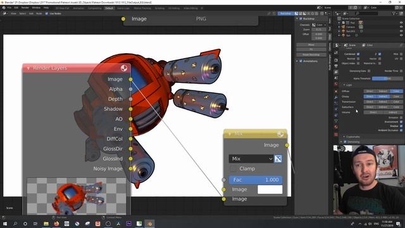This screenshot has height=228, width=405.
Task: Click the Mix node header preview icon
Action: pyautogui.click(x=280, y=134)
